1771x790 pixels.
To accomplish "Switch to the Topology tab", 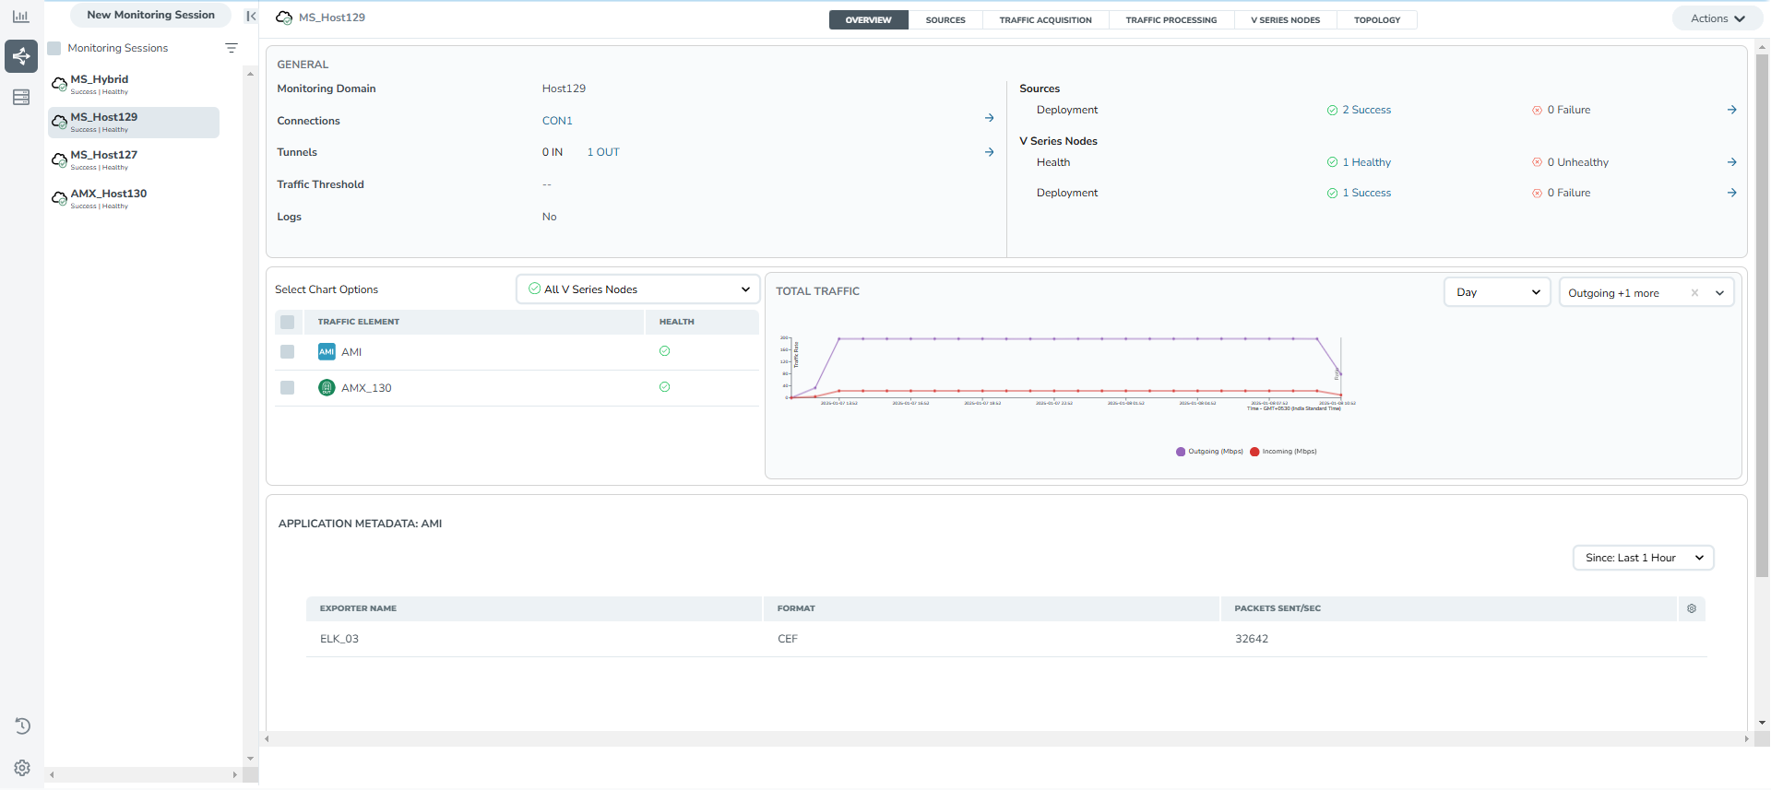I will (1376, 19).
